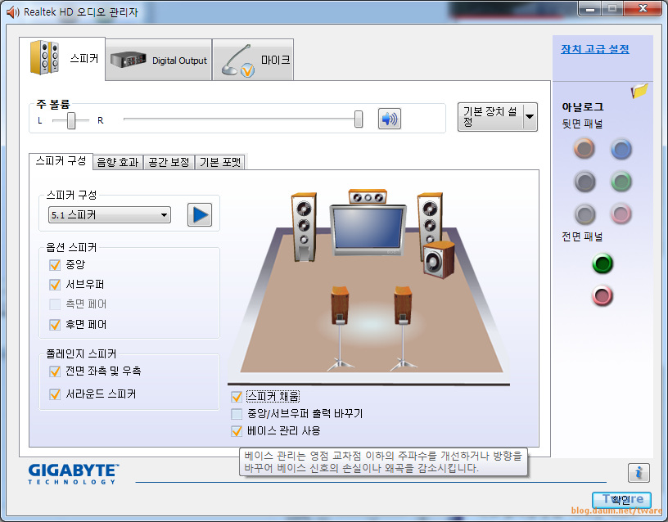Click the green front panel jack
The height and width of the screenshot is (522, 668).
603,263
